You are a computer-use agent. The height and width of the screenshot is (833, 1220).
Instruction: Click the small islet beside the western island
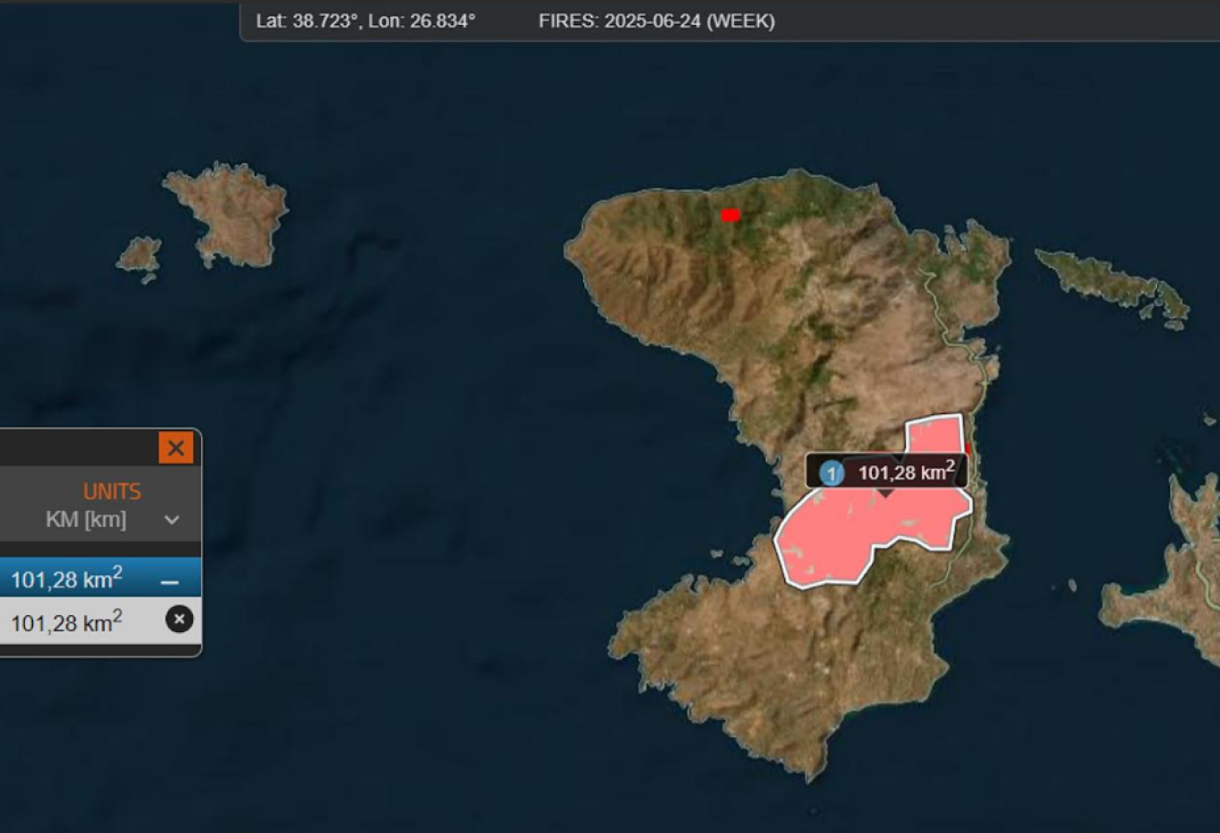coord(140,255)
